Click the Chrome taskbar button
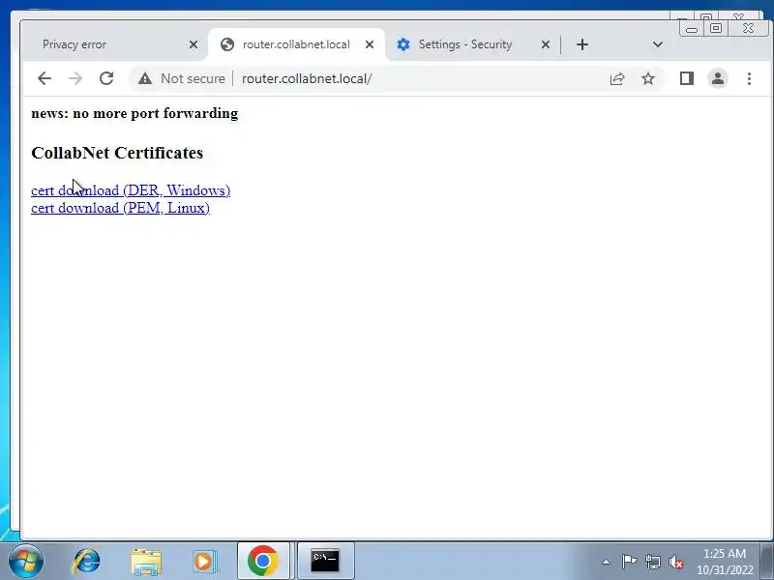Screen dimensions: 774x580 (263, 561)
